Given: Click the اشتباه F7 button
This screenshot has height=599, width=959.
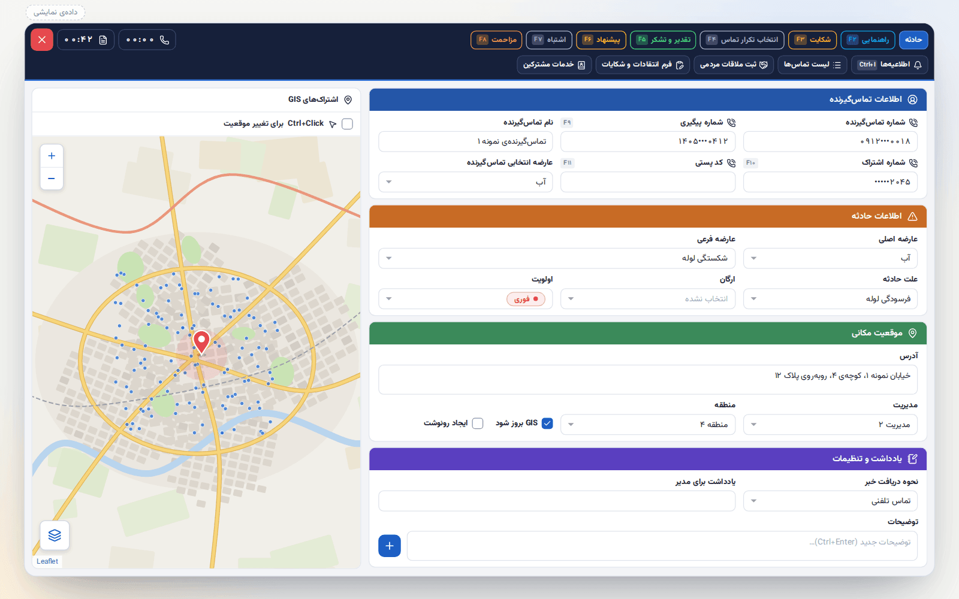Looking at the screenshot, I should tap(549, 40).
